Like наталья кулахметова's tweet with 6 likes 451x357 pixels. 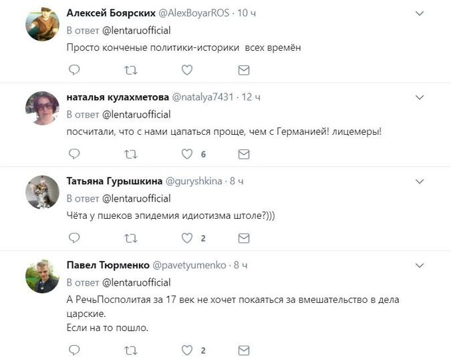188,154
